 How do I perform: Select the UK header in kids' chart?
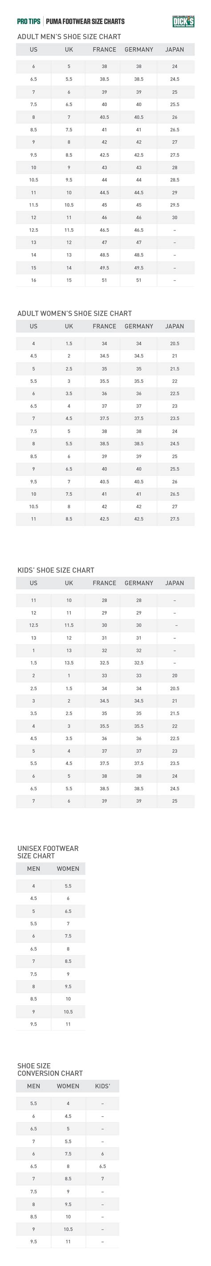point(69,583)
